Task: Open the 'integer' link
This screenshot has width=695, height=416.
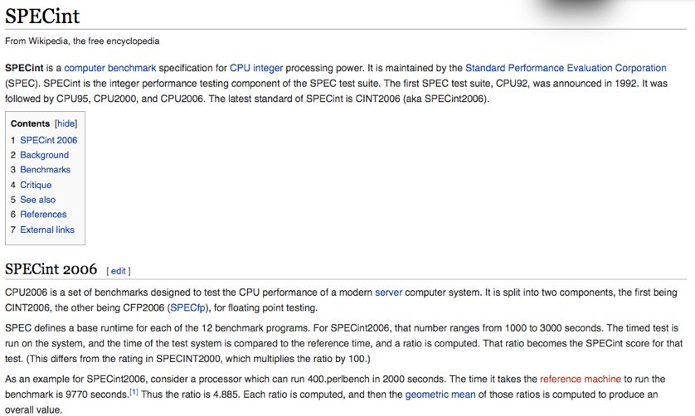Action: 268,68
